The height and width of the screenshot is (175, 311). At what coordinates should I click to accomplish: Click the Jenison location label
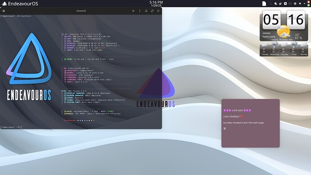point(266,33)
